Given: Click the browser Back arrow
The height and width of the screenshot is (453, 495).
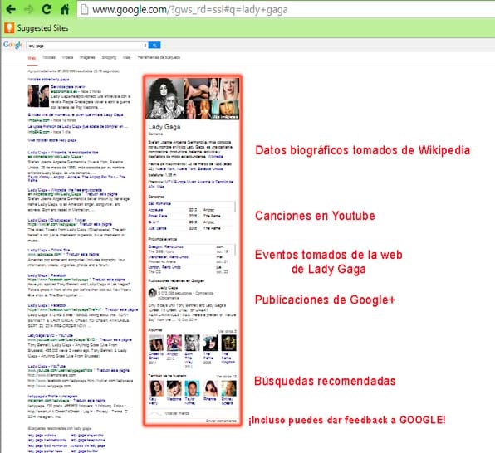Looking at the screenshot, I should click(11, 9).
